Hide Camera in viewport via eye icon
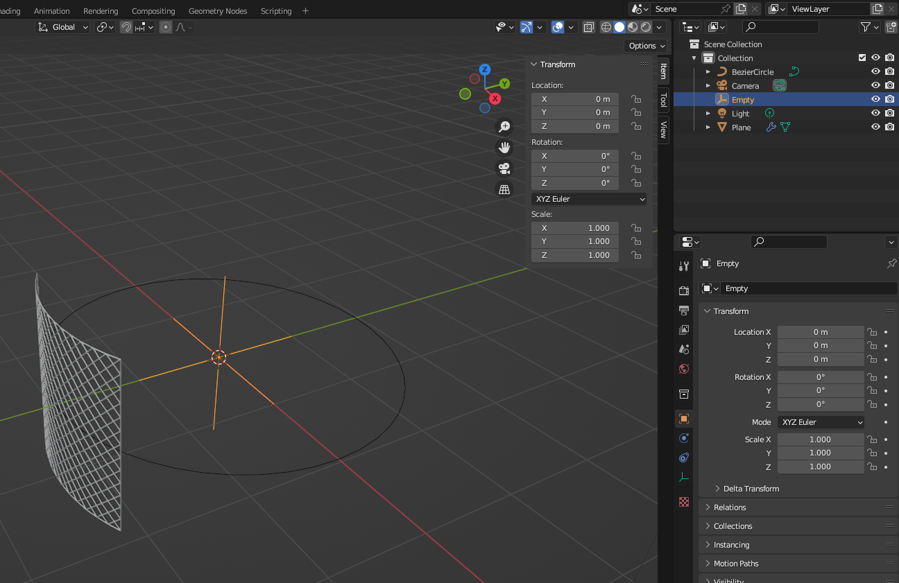Image resolution: width=899 pixels, height=583 pixels. 875,85
